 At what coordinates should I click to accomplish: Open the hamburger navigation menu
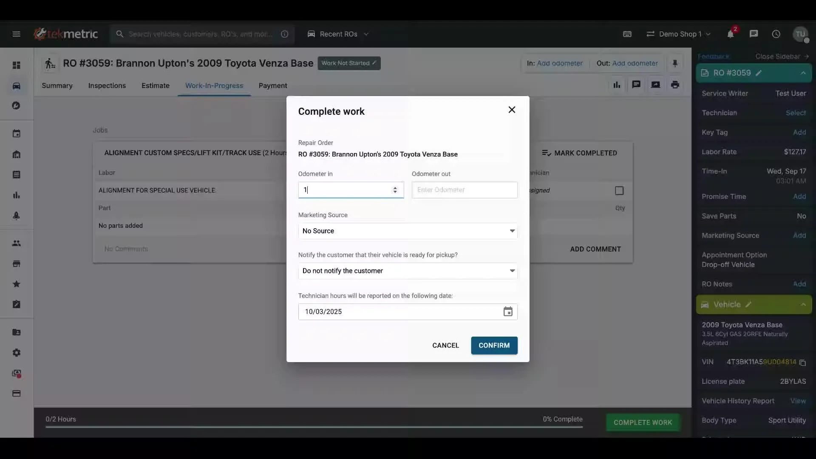coord(16,34)
